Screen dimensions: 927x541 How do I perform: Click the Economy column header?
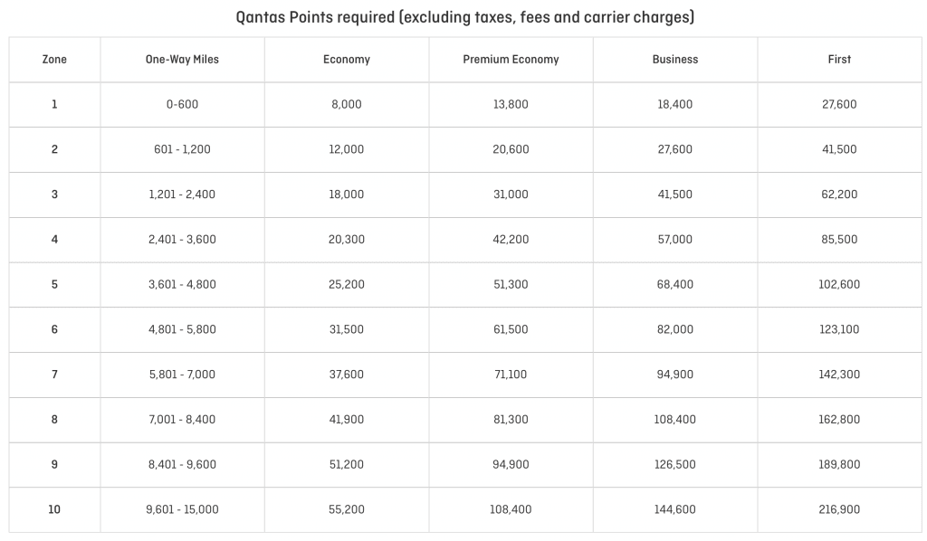[x=347, y=60]
